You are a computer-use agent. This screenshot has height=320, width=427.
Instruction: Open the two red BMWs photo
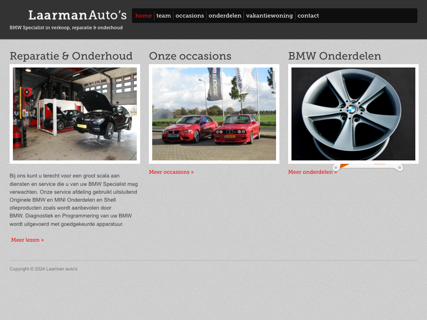click(x=214, y=114)
